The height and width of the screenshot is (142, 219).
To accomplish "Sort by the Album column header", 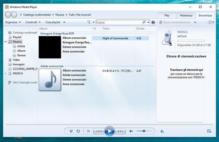I will click(65, 28).
